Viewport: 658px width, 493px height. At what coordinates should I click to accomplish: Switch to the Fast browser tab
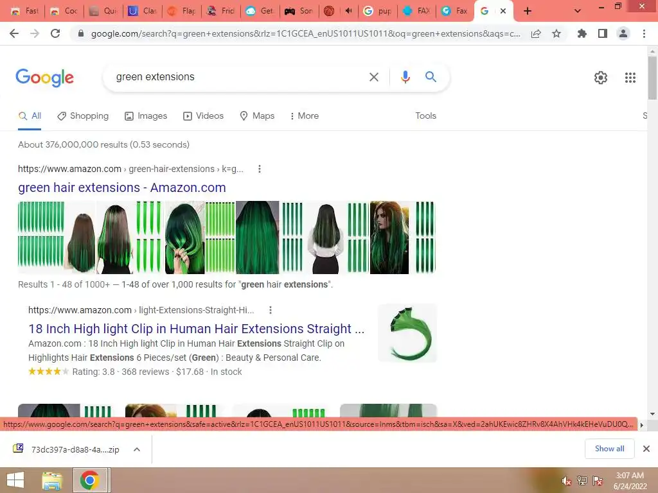25,11
